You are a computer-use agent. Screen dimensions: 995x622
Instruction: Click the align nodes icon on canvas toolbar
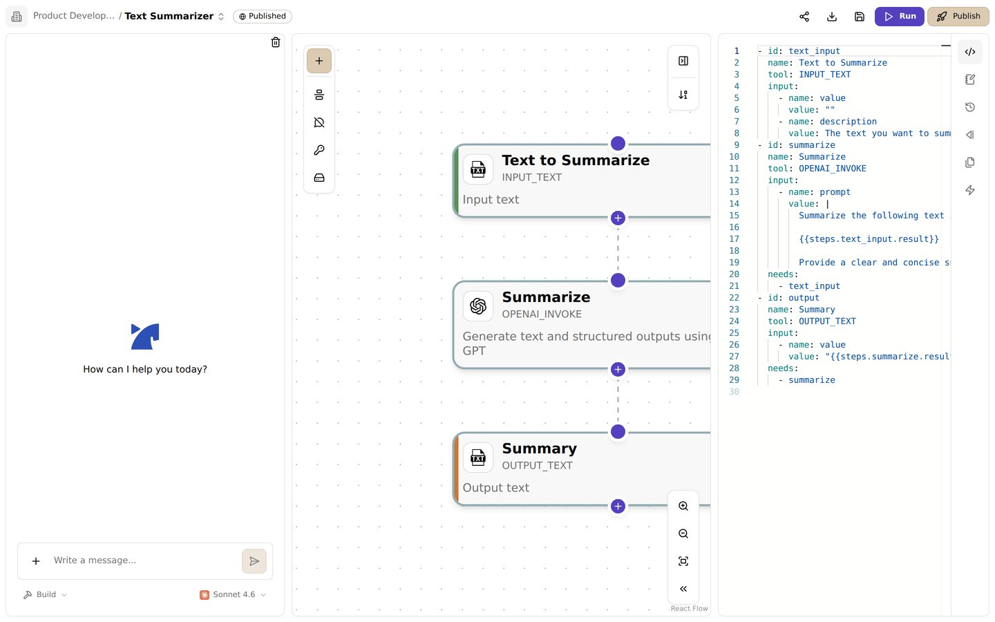pos(319,95)
